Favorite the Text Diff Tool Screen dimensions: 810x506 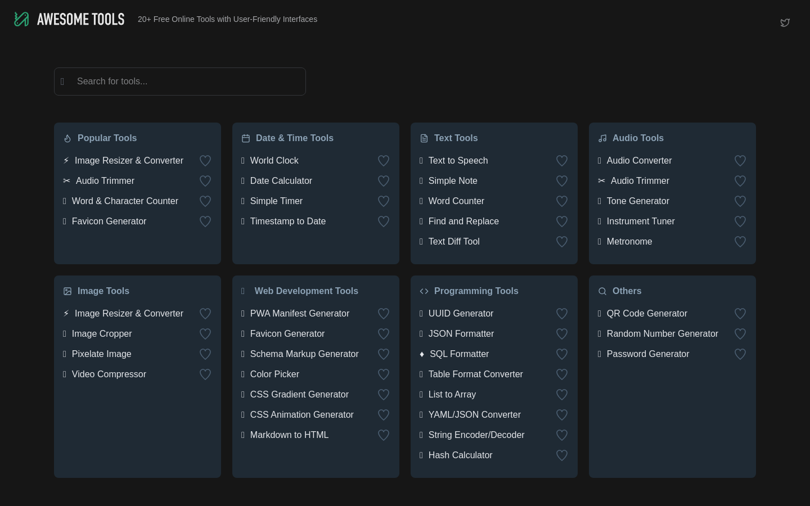coord(562,242)
